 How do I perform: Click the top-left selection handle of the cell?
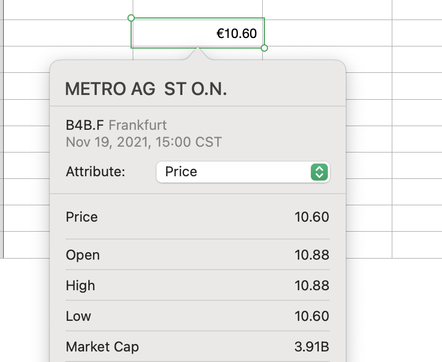pyautogui.click(x=131, y=18)
